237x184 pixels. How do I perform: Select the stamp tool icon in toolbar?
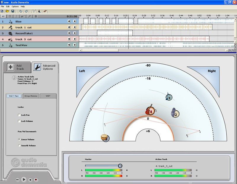[39, 11]
